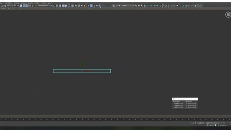This screenshot has width=231, height=130.
Task: Click the crosshair Select and Move icon
Action: pos(18,6)
